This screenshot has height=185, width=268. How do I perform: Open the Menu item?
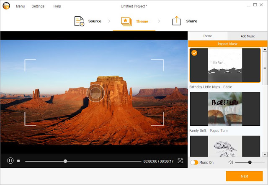click(21, 6)
